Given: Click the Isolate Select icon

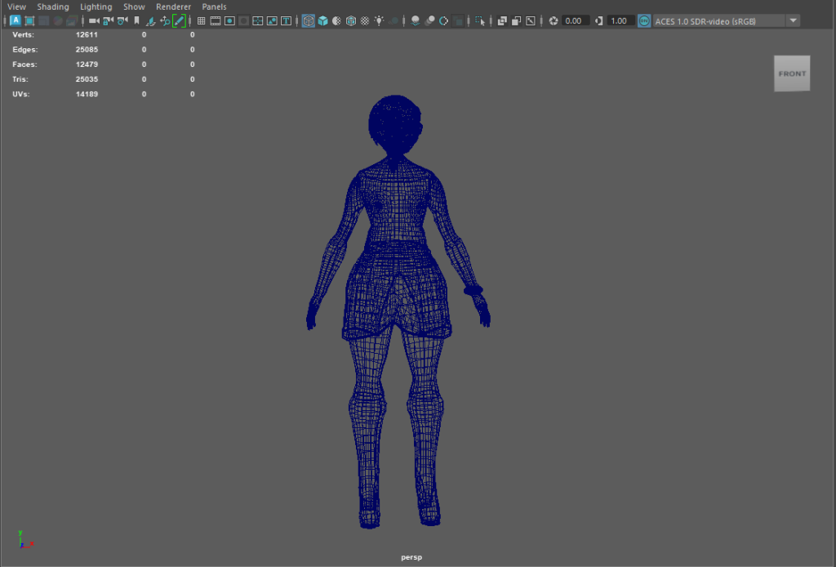Looking at the screenshot, I should pos(479,20).
